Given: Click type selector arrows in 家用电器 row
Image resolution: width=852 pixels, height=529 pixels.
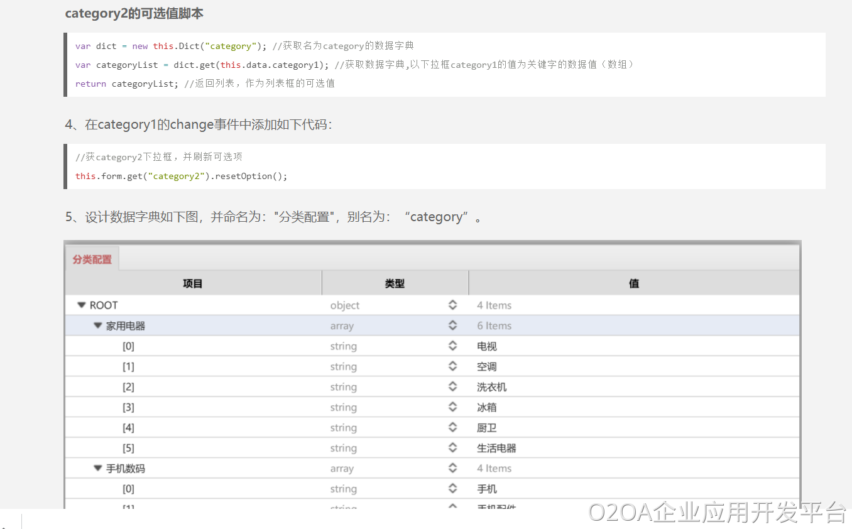Looking at the screenshot, I should pos(452,325).
